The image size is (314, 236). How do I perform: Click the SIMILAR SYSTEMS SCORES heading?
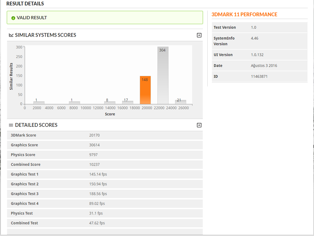pyautogui.click(x=46, y=35)
